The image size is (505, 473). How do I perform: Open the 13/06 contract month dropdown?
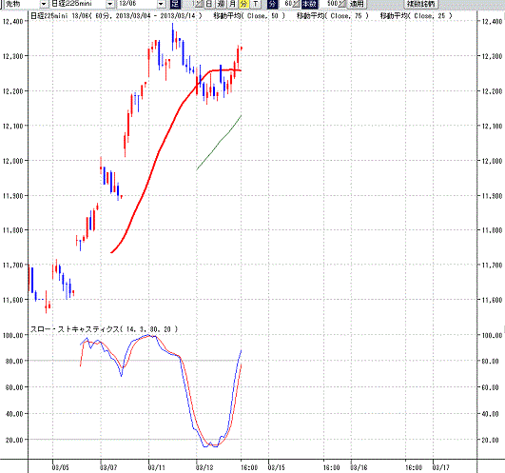[162, 4]
